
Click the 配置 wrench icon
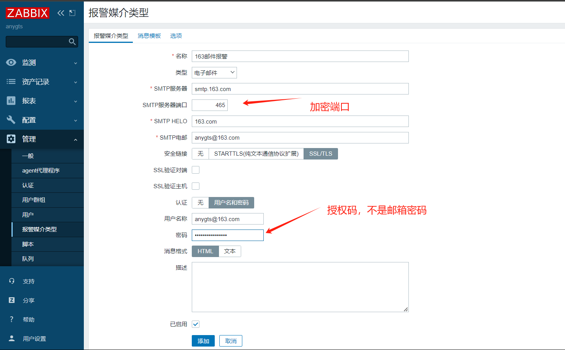pos(11,120)
